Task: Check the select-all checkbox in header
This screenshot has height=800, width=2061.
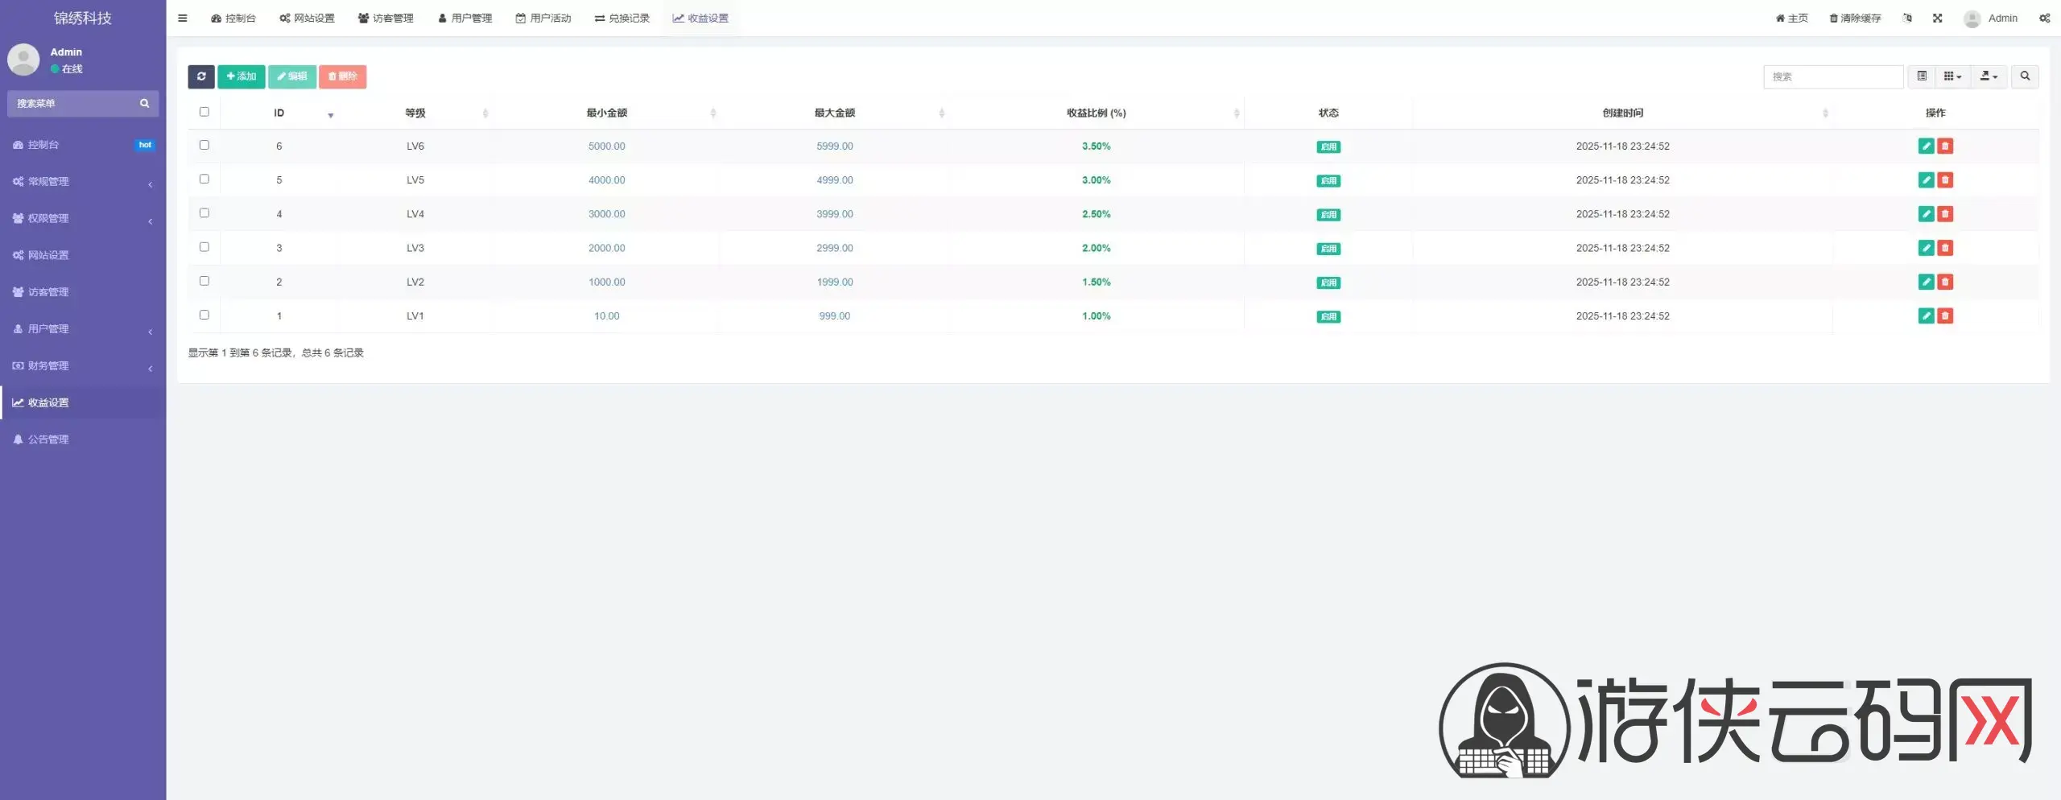Action: pos(204,112)
